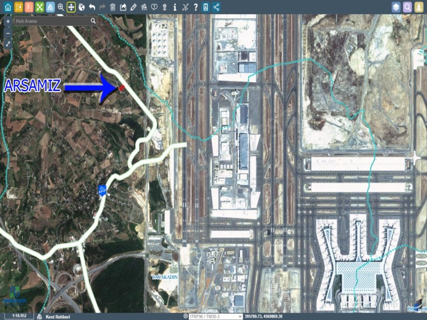Click the trash/delete icon
The image size is (427, 320).
[x=113, y=7]
